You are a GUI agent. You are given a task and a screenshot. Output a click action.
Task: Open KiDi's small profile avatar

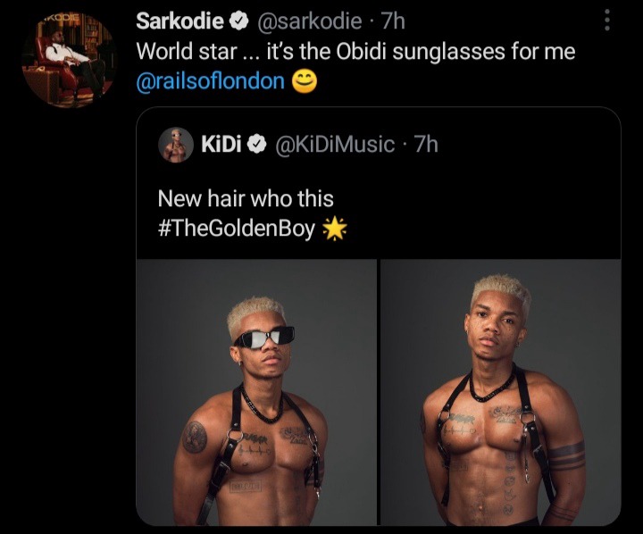tap(176, 145)
